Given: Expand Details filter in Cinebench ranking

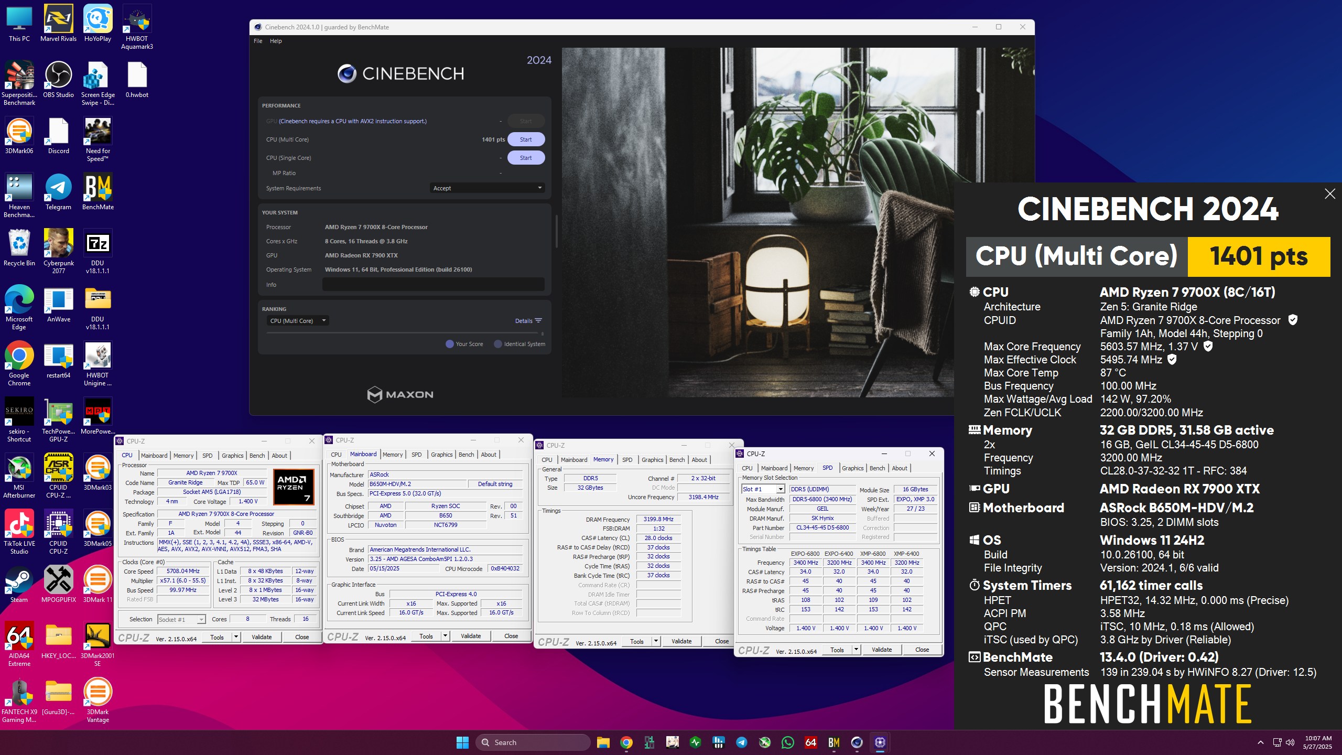Looking at the screenshot, I should click(528, 321).
